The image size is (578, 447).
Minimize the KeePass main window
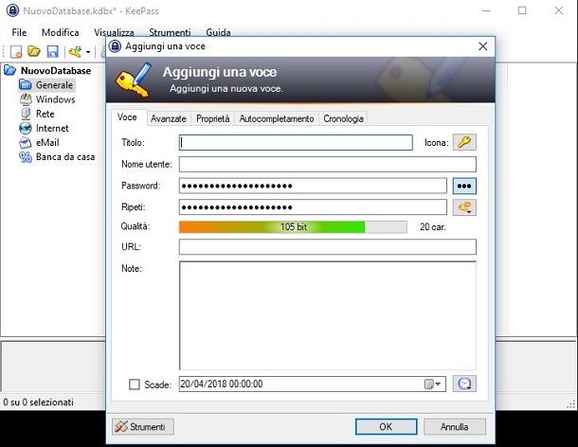tap(486, 10)
